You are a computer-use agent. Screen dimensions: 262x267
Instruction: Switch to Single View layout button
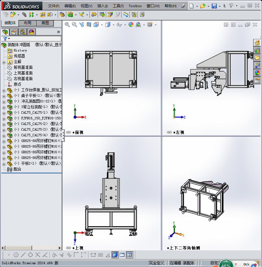coord(122,255)
